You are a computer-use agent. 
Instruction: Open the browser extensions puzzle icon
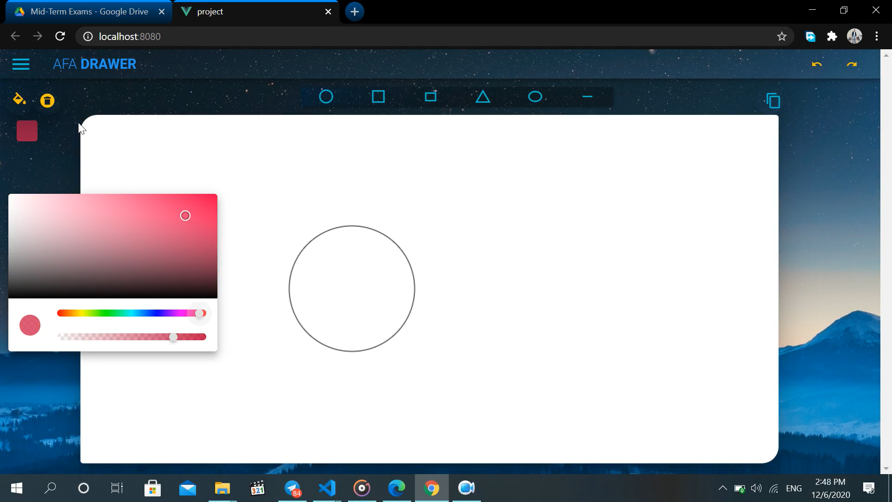832,36
